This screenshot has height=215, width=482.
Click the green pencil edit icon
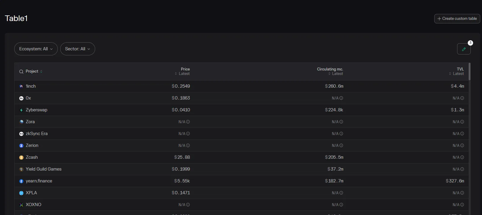464,49
